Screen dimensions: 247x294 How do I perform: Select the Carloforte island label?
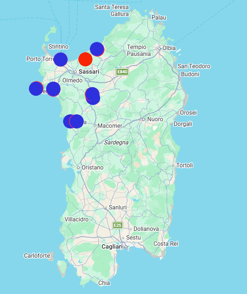pyautogui.click(x=37, y=256)
